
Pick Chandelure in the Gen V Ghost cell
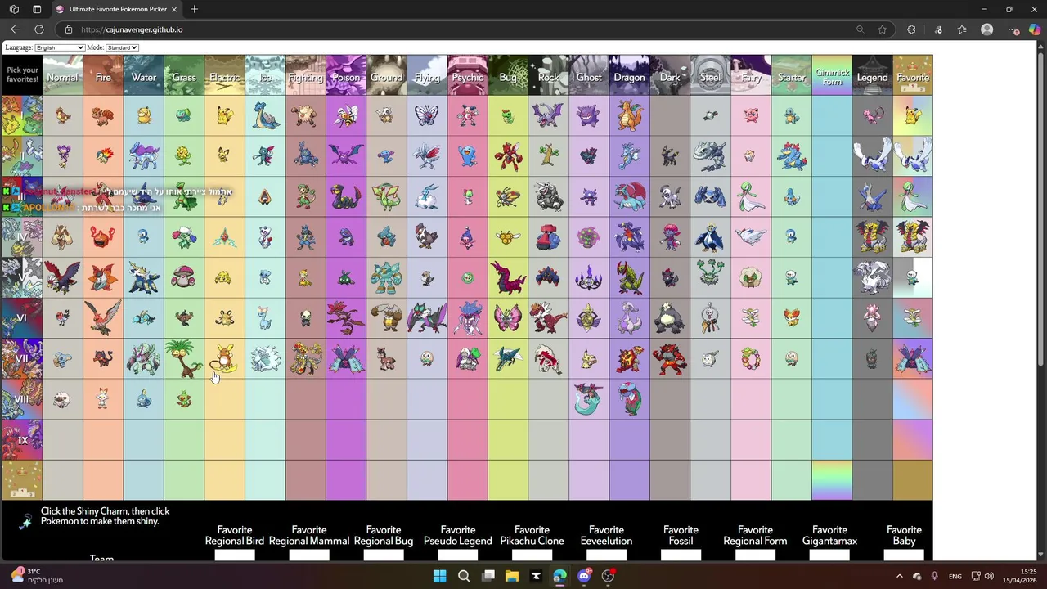coord(589,277)
